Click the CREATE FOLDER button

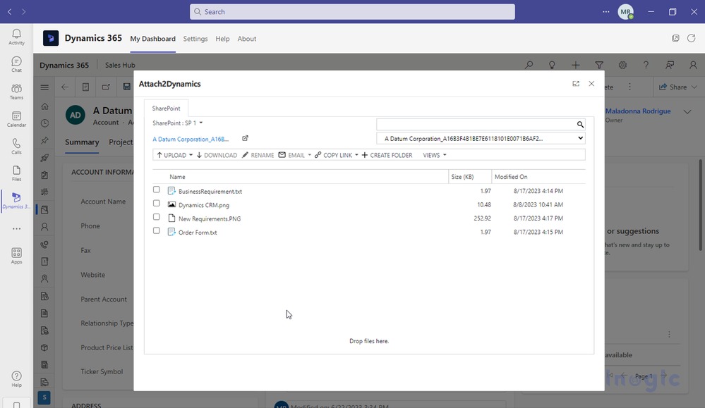pyautogui.click(x=387, y=155)
